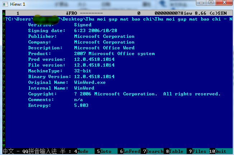
Task: Select the Prod version value 12.0.4518.1014
Action: 94,59
